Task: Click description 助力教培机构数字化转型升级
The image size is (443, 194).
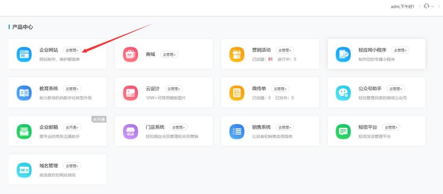Action: [x=66, y=98]
